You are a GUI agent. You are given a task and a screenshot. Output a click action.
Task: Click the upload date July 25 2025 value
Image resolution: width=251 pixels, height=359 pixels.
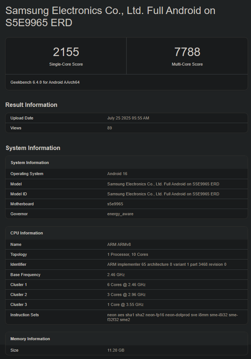(x=128, y=118)
